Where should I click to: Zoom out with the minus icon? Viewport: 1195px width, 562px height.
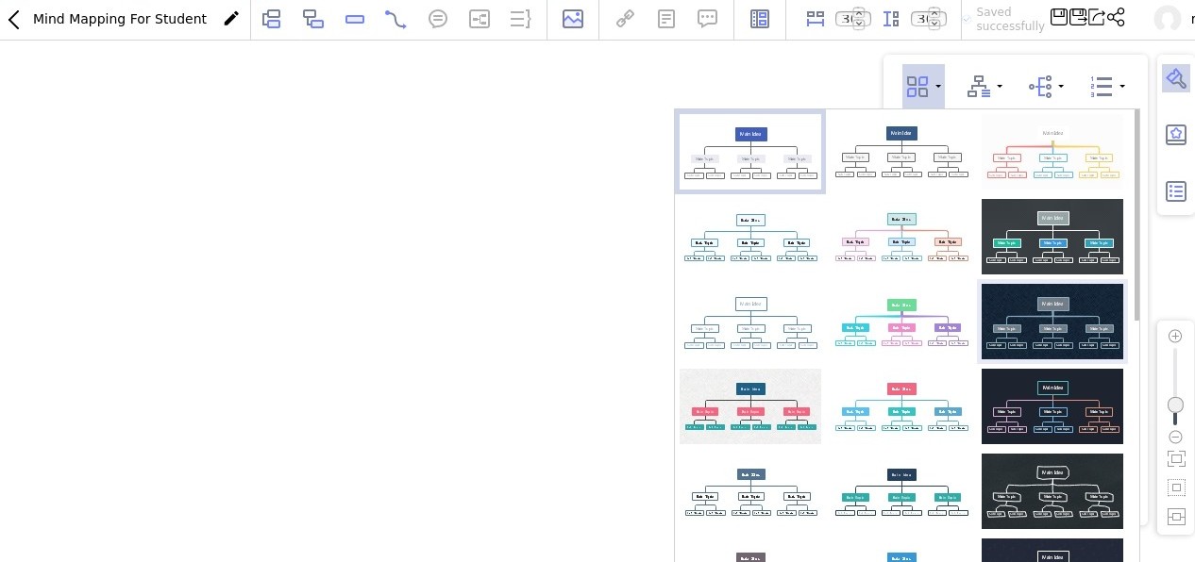[1175, 437]
